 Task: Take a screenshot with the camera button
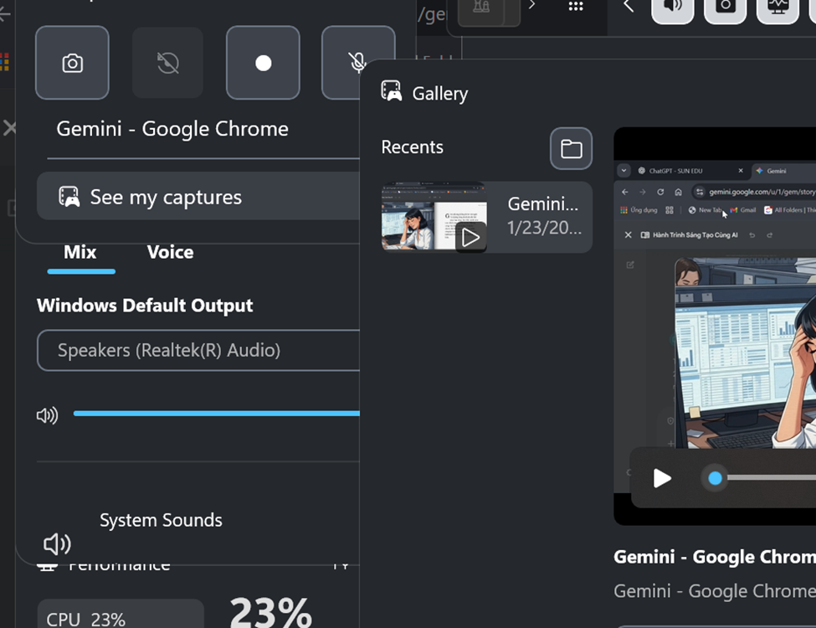[x=72, y=63]
